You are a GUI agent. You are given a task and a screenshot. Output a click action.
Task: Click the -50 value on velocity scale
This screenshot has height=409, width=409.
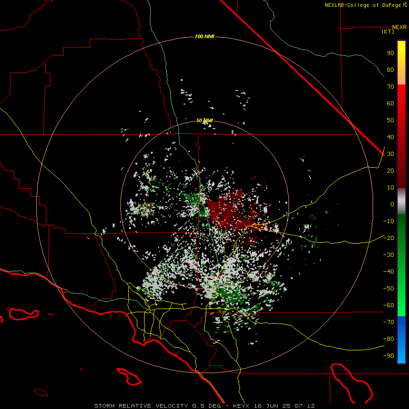(389, 289)
